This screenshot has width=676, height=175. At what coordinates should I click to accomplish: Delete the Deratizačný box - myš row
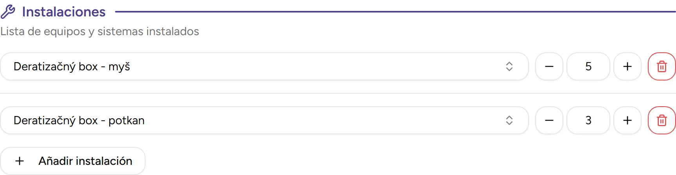[662, 66]
